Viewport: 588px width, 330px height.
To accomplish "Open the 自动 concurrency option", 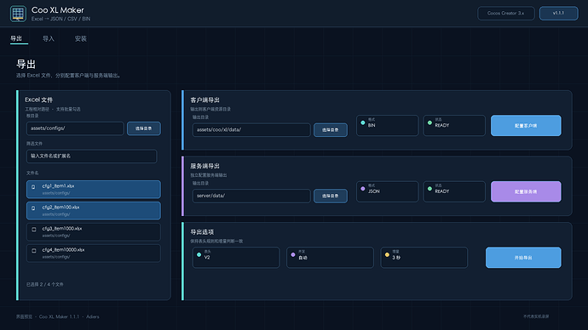I will click(x=330, y=258).
